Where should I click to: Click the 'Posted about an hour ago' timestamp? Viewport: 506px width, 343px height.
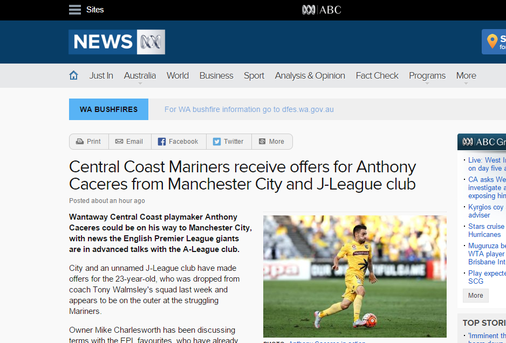coord(107,201)
